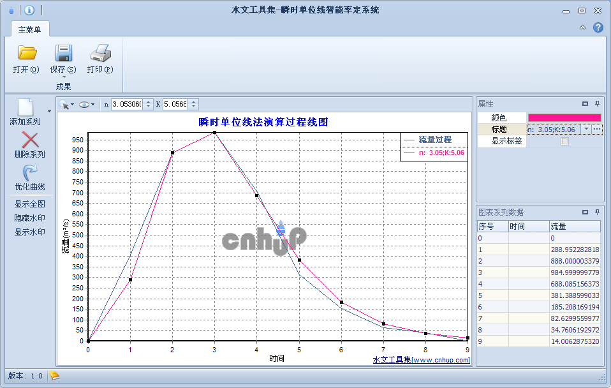Print using the 打印 printer icon
Screen dimensions: 611x388
101,52
